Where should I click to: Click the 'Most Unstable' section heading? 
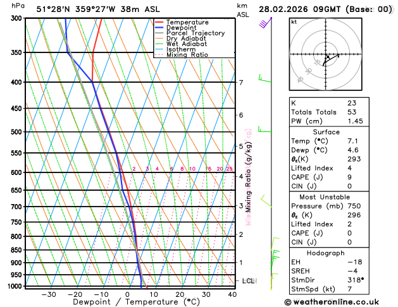pos(325,197)
